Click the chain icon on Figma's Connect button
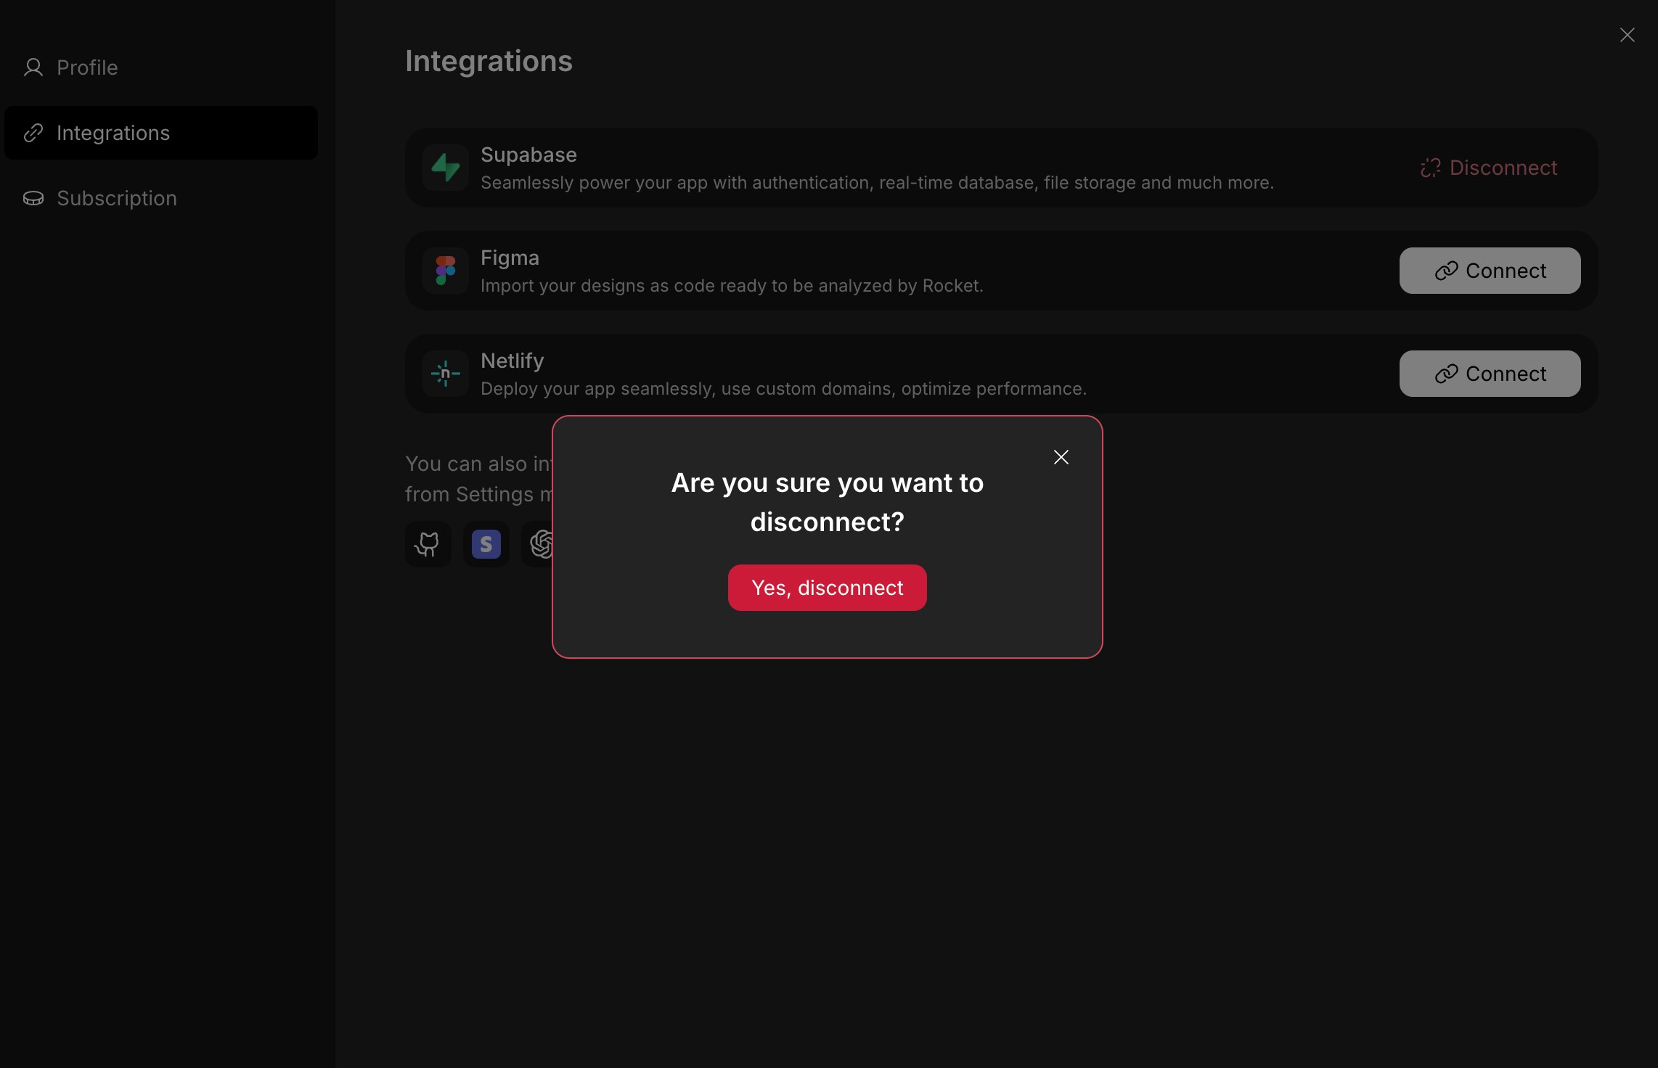 click(1447, 271)
